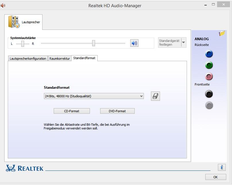Viewport: 232px width, 186px height.
Task: Click the main volume slider handle
Action: pyautogui.click(x=94, y=43)
